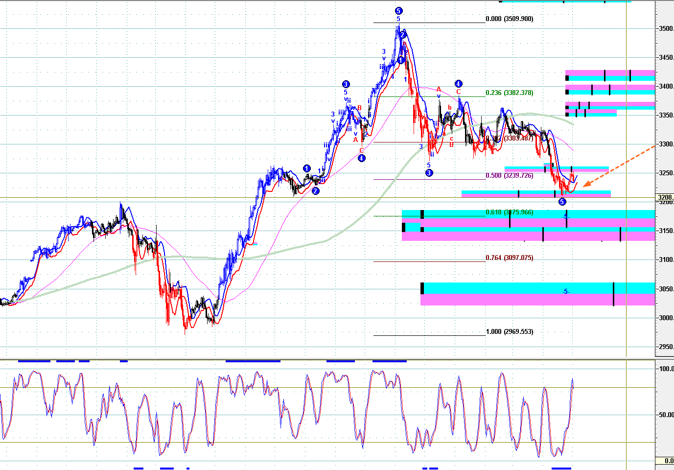This screenshot has width=674, height=470.
Task: Click the 1.000 (2969.553) Fibonacci label
Action: coord(510,332)
